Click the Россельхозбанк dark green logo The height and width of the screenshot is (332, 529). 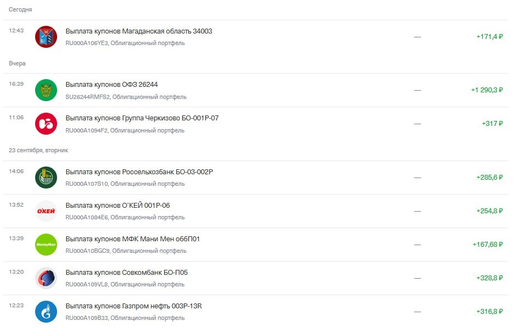tap(46, 178)
